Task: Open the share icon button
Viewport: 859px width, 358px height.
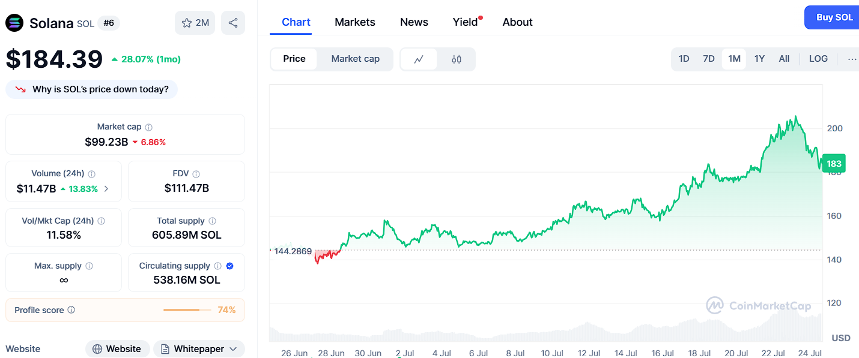Action: (233, 23)
